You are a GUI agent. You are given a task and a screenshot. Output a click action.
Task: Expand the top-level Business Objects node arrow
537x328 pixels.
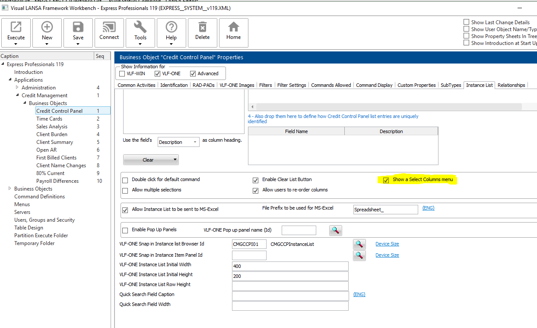coord(10,189)
